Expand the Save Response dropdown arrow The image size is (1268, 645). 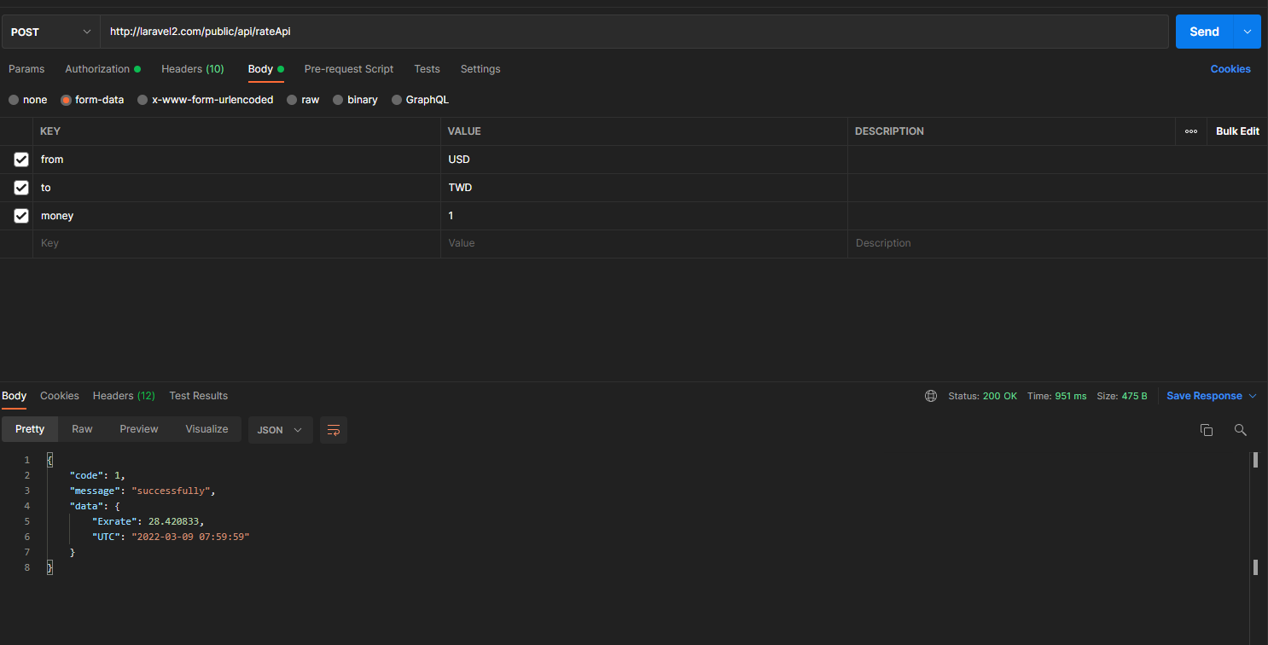[1253, 396]
